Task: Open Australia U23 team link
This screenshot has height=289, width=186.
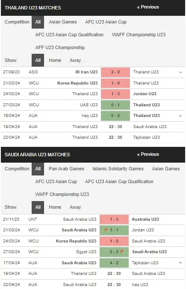Action: point(145,219)
